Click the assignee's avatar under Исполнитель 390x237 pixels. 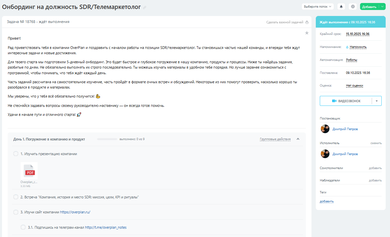[x=325, y=154]
